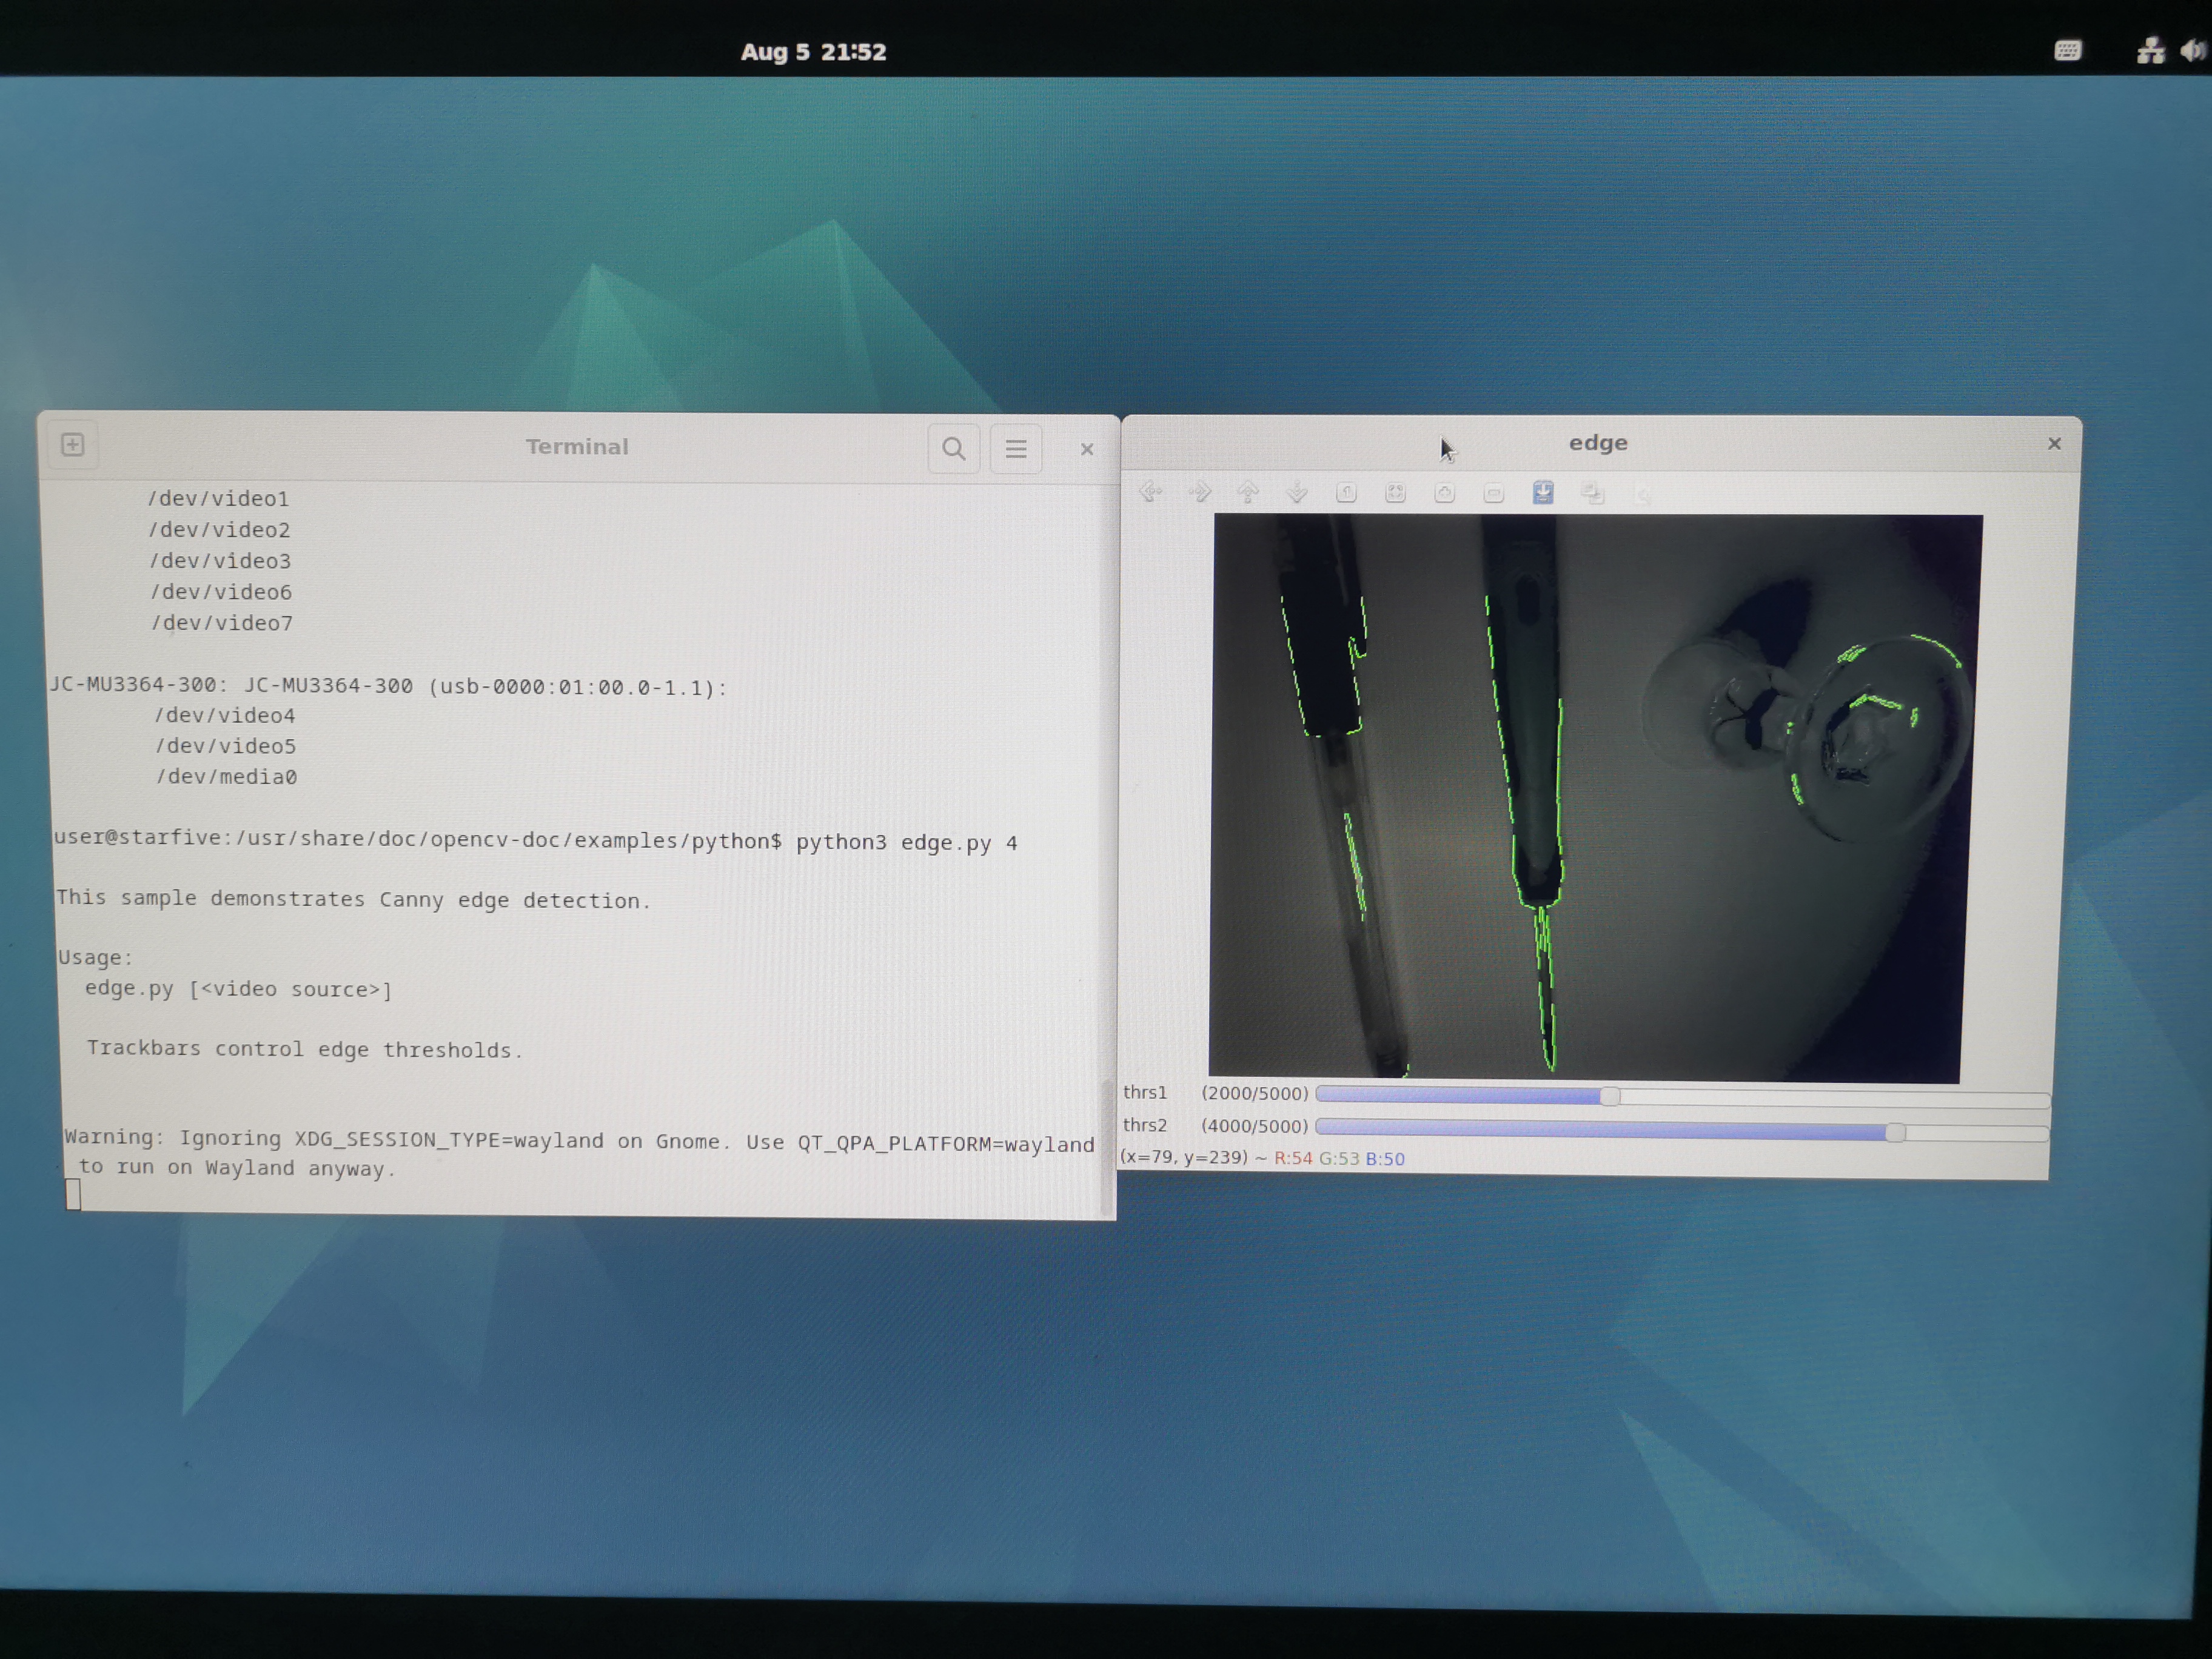Click the "thrs1" label
The height and width of the screenshot is (1659, 2212).
(1145, 1092)
